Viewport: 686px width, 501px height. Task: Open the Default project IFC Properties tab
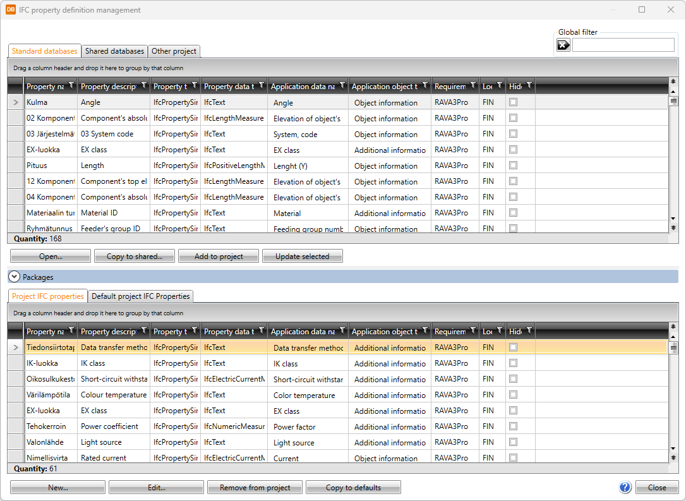[x=140, y=296]
